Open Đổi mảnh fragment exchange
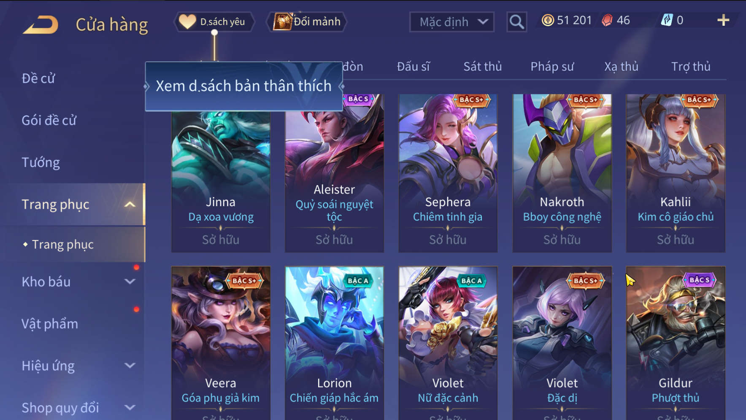This screenshot has width=746, height=420. click(x=307, y=22)
